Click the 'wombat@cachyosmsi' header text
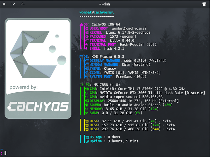 pyautogui.click(x=97, y=12)
